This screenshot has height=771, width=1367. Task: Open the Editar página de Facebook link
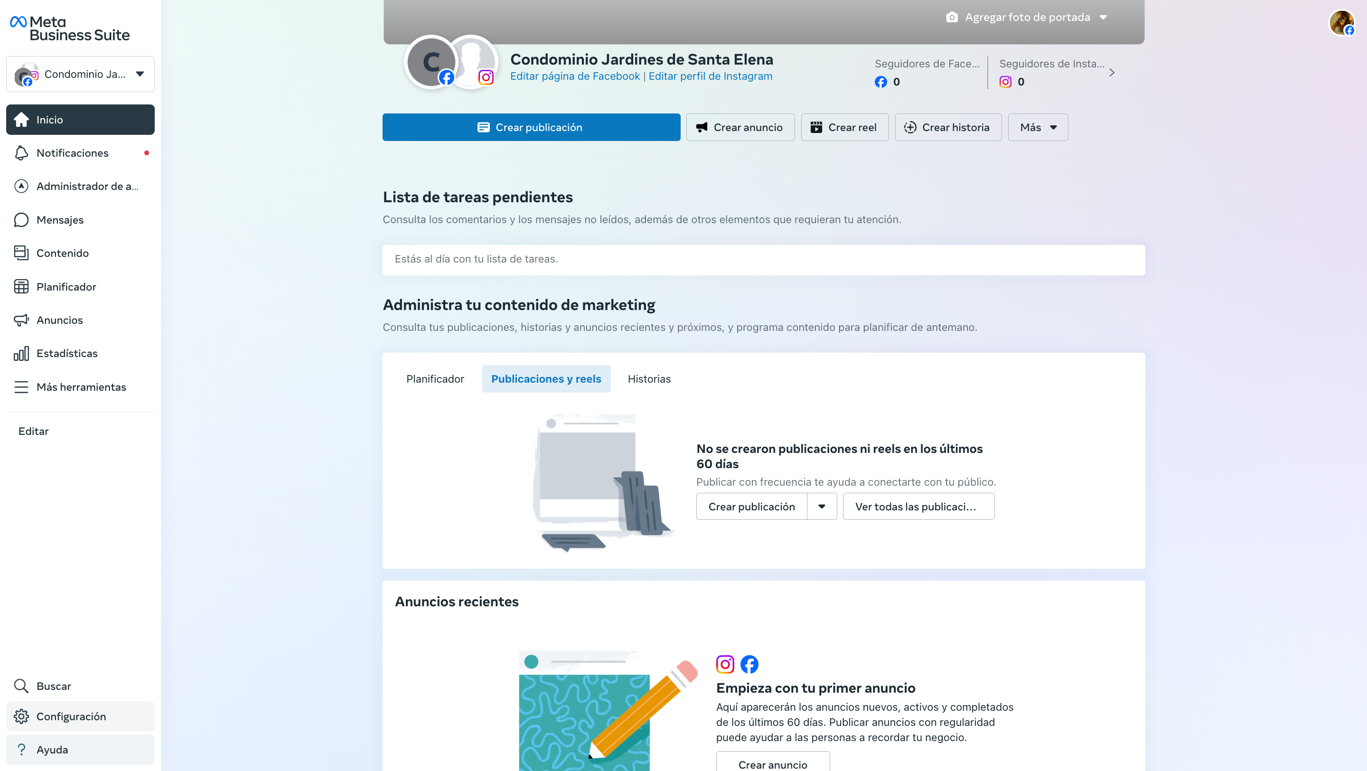575,76
